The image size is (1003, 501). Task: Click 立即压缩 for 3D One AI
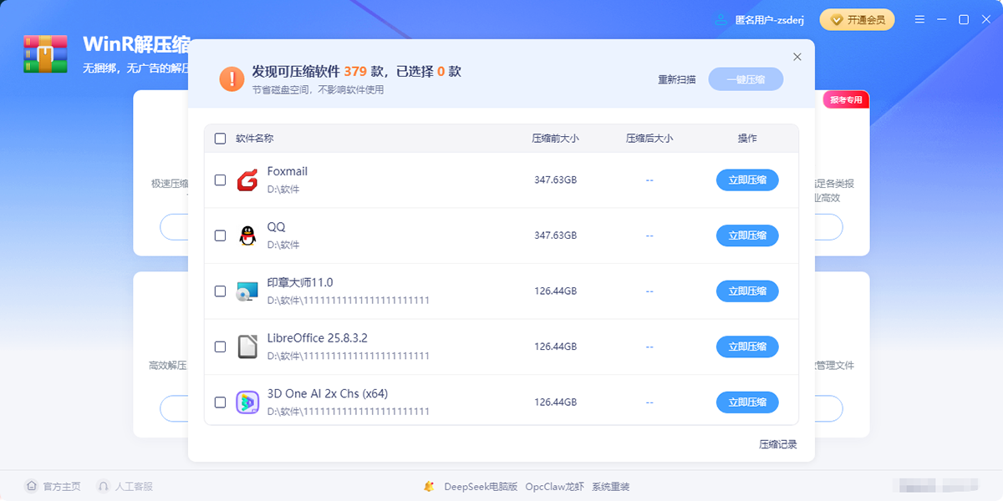click(x=747, y=402)
